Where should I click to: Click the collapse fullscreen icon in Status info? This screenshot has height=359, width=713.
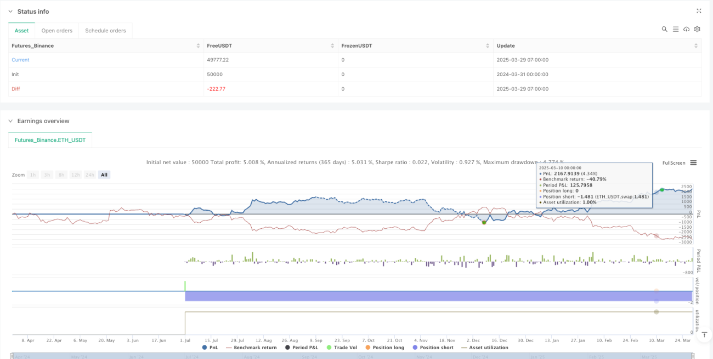point(699,11)
